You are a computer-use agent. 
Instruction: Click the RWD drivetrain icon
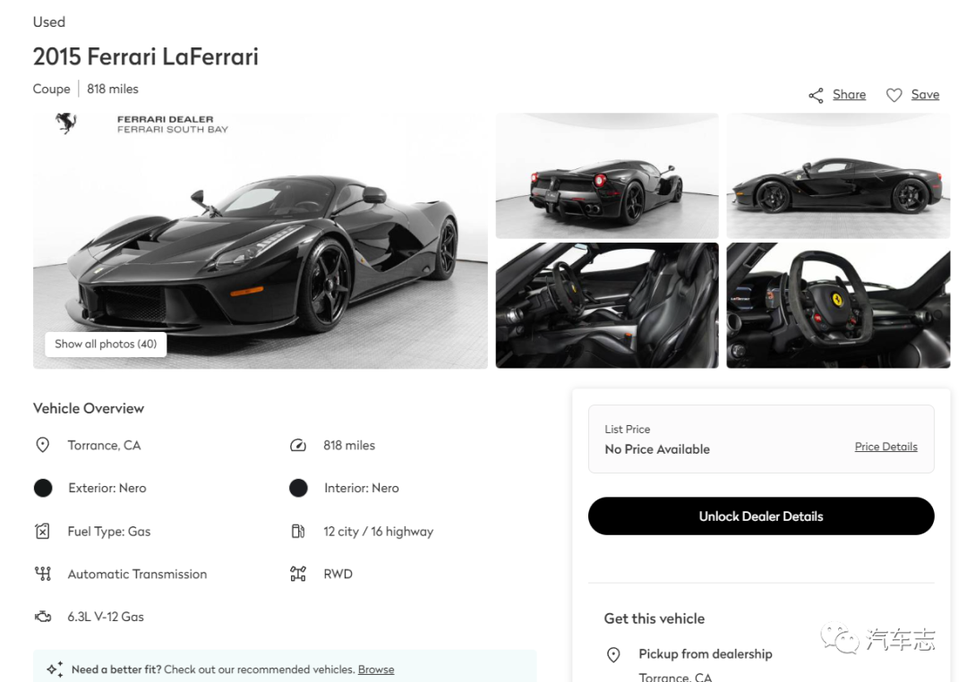298,574
